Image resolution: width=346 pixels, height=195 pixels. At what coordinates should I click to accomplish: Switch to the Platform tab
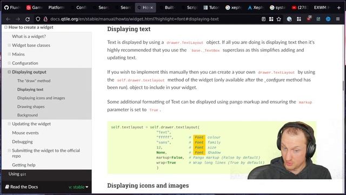[56, 8]
